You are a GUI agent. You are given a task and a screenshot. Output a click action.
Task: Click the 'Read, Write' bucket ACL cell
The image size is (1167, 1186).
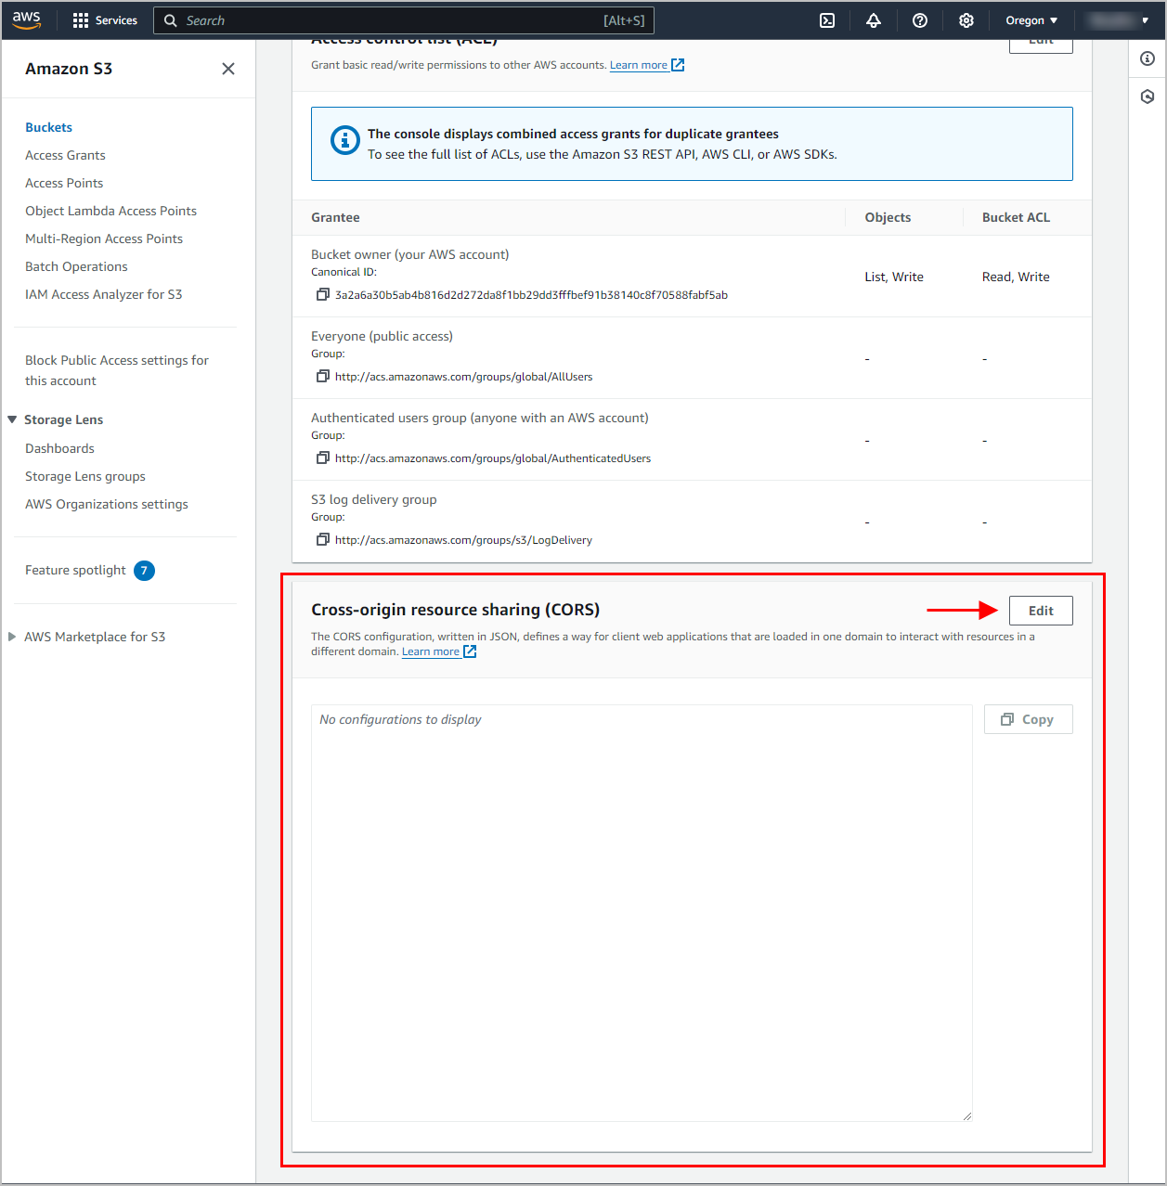pos(1016,277)
